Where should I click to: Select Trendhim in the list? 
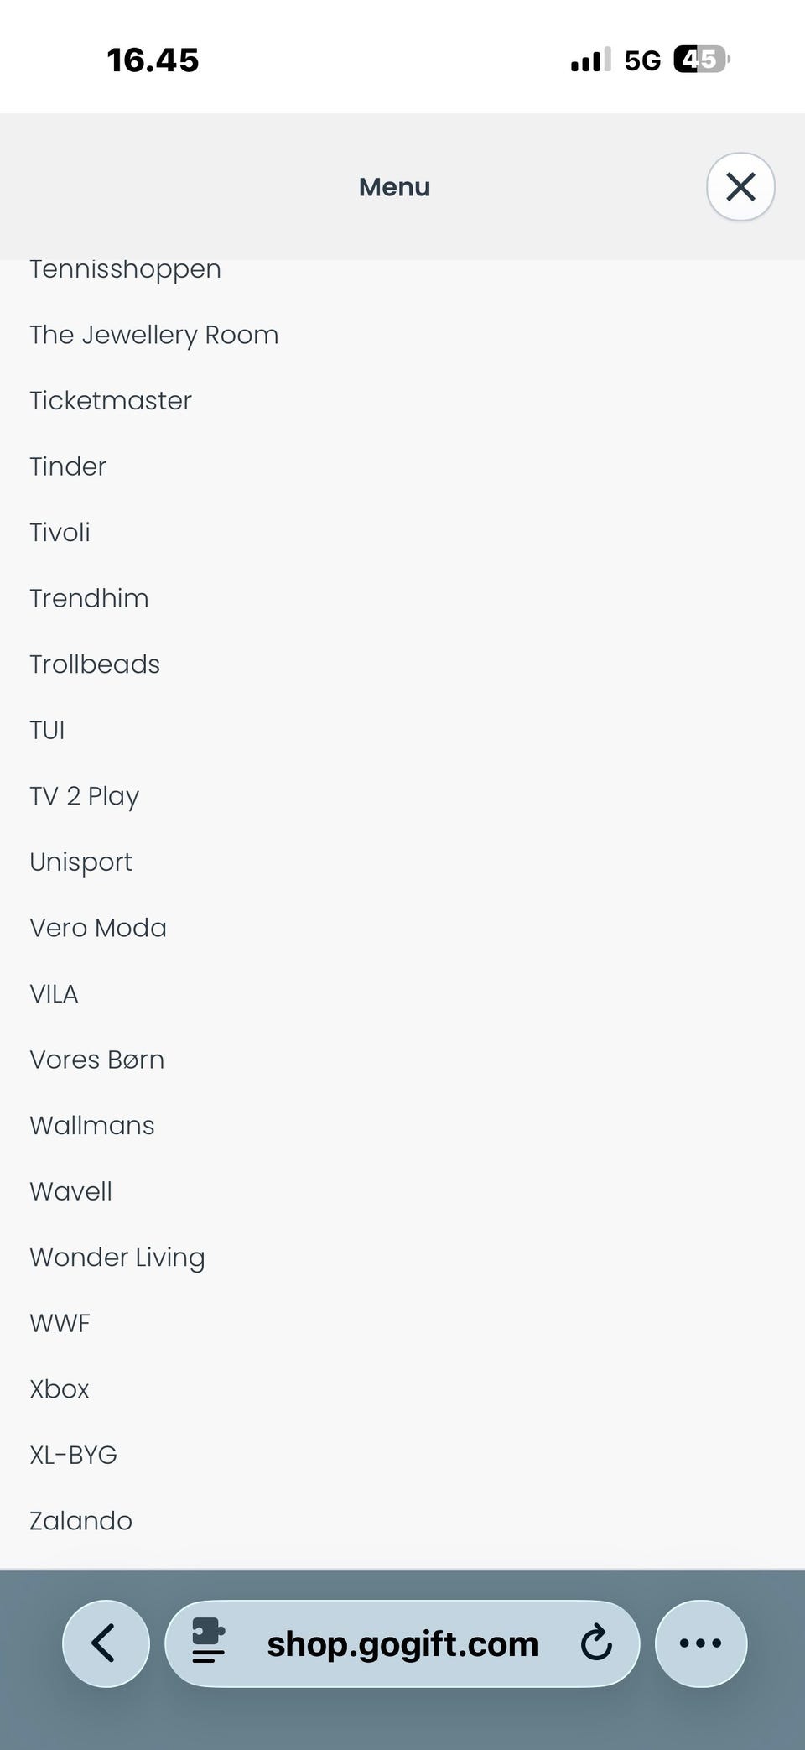pos(89,598)
